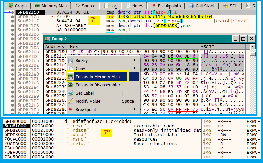Click the Dump 2 scrollbar up arrow
Viewport: 263px width, 163px height.
pos(252,47)
